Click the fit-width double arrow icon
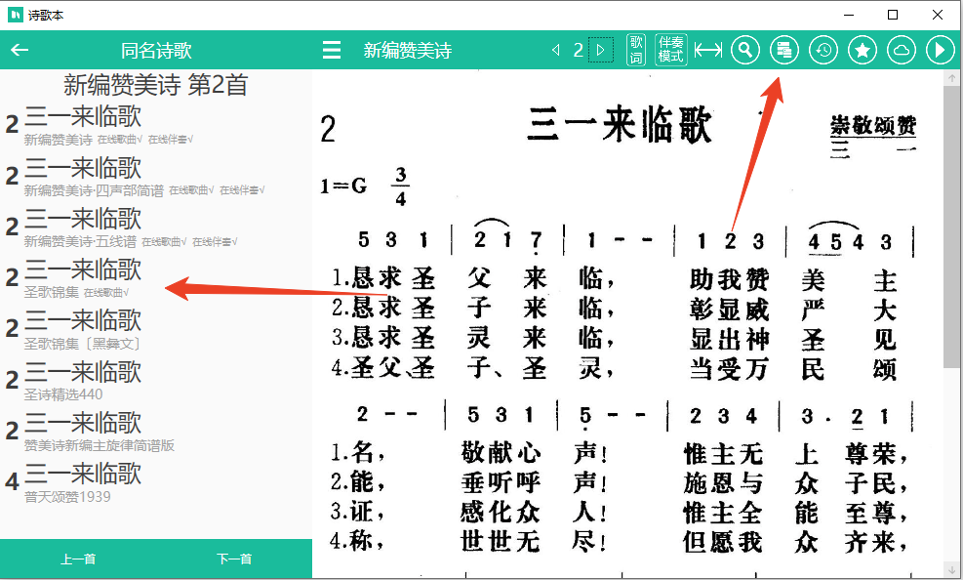 (x=708, y=51)
